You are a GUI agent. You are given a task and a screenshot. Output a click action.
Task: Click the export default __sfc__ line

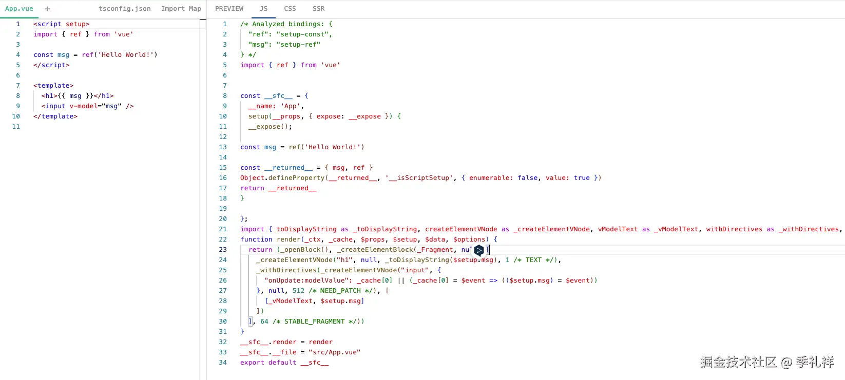pos(284,363)
